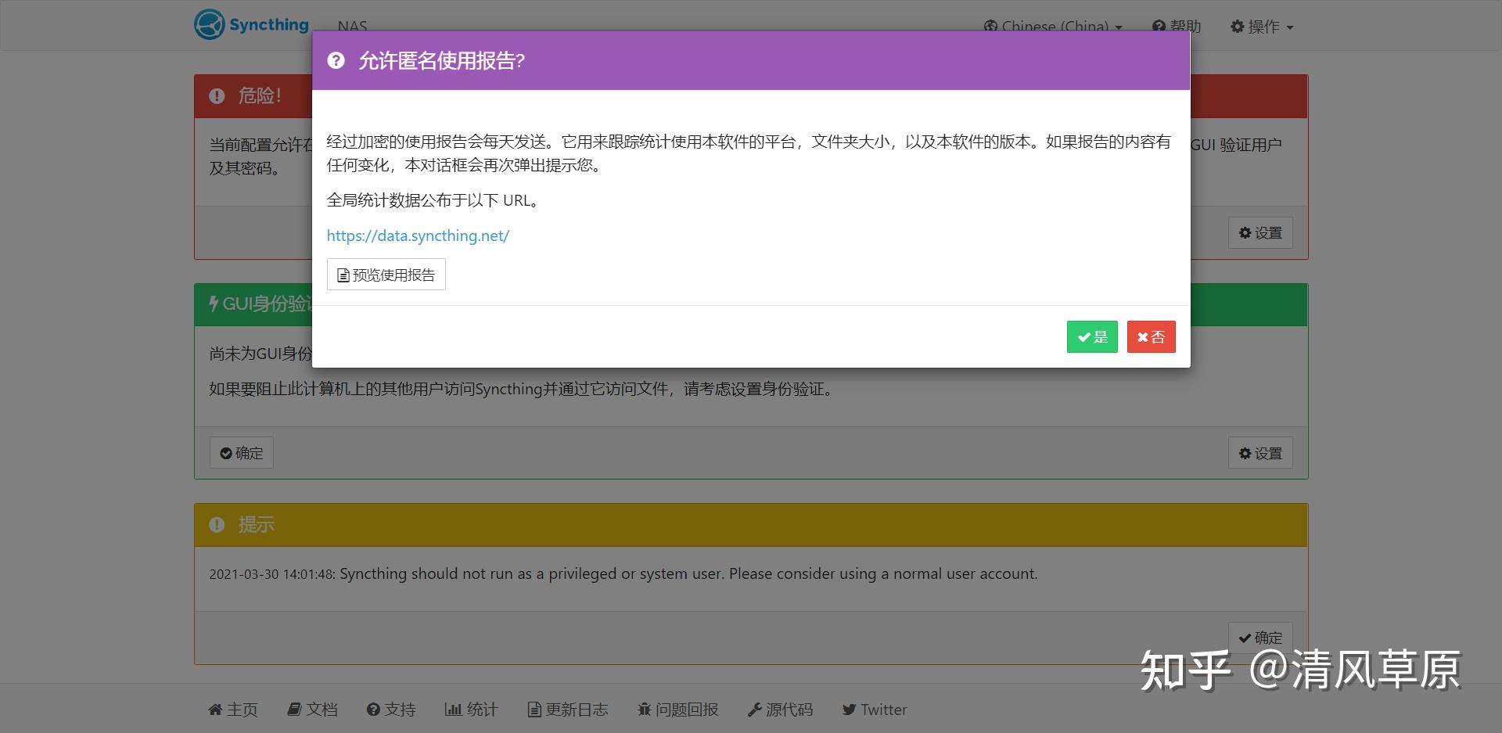Click the NAS device name in header

pos(353,26)
